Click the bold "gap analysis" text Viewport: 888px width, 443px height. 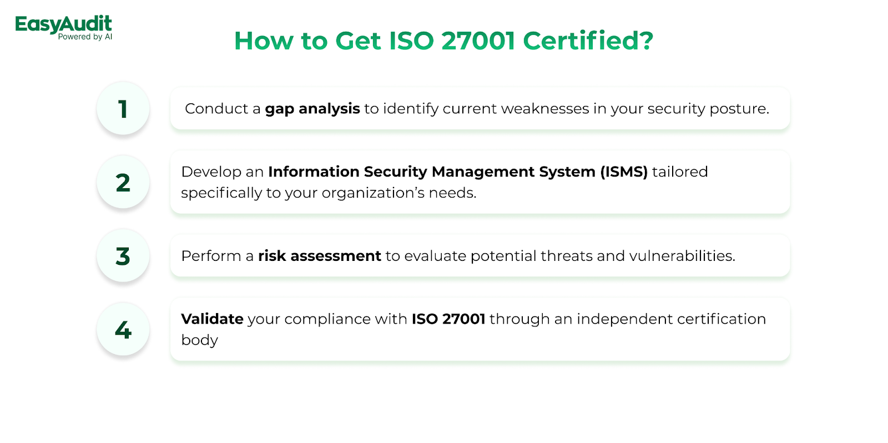pyautogui.click(x=312, y=109)
